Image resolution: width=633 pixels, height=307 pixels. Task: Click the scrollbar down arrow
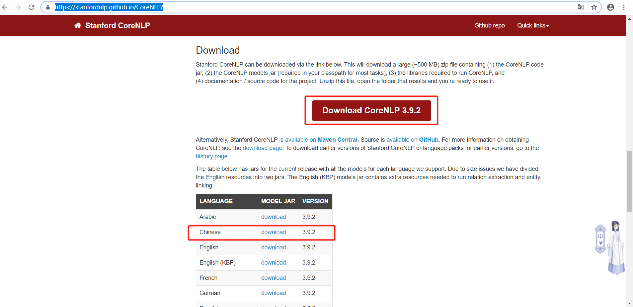click(629, 303)
